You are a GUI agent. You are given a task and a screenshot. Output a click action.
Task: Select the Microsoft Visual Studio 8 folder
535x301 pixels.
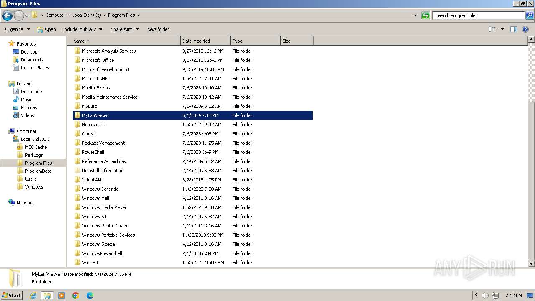(106, 69)
